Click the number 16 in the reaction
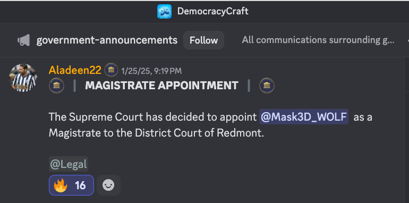Image resolution: width=409 pixels, height=203 pixels. (x=80, y=185)
